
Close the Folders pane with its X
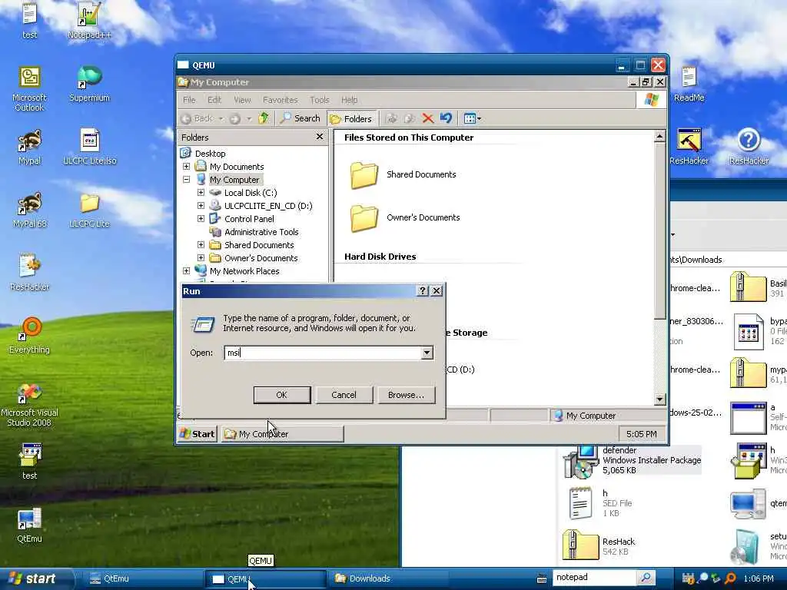click(320, 137)
